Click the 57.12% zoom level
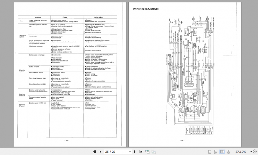 (x=241, y=152)
